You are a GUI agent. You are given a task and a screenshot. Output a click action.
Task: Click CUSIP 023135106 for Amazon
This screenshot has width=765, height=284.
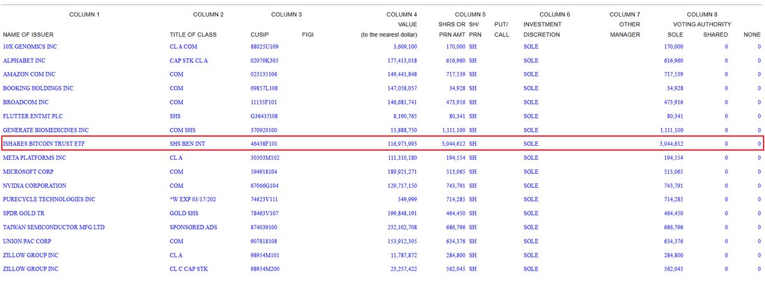click(x=264, y=75)
